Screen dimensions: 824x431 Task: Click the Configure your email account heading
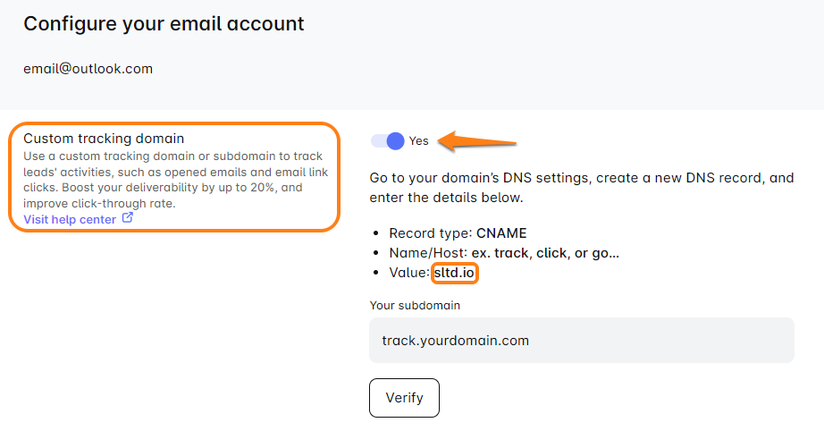click(x=164, y=24)
